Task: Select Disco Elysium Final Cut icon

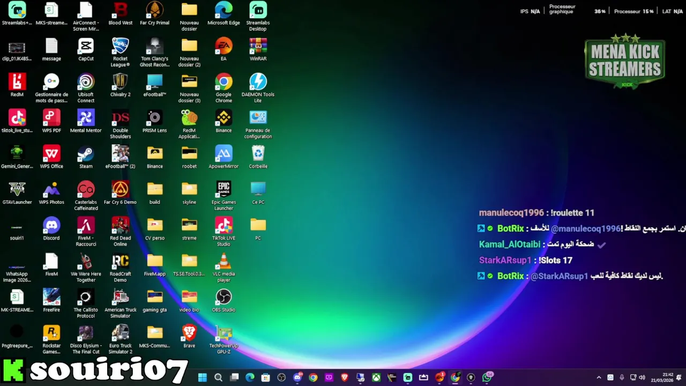Action: [86, 339]
